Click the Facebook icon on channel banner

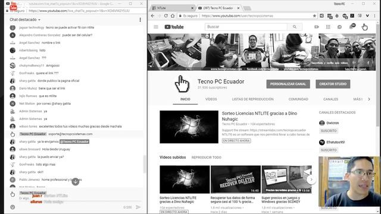point(368,63)
